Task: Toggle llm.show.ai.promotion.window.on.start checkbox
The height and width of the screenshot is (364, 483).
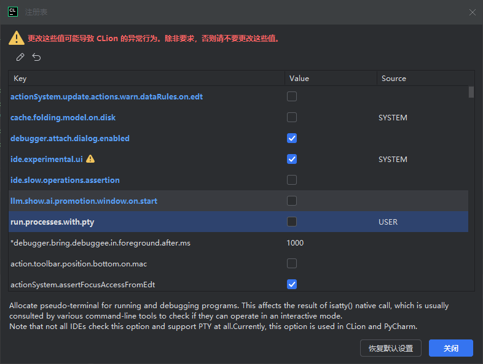Action: pos(292,201)
